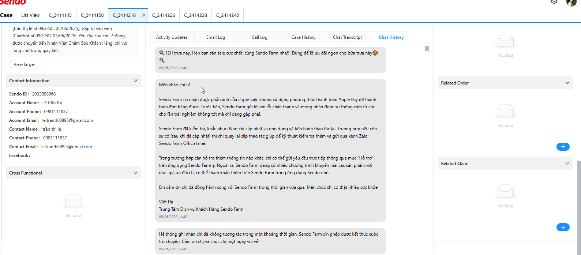This screenshot has height=255, width=581.
Task: Add a related order with plus button
Action: [563, 147]
